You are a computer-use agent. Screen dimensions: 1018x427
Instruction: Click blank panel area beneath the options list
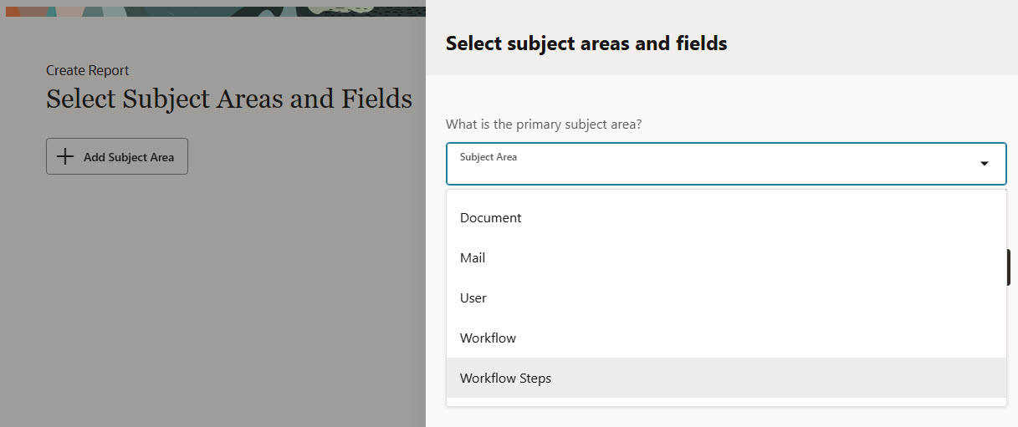719,417
